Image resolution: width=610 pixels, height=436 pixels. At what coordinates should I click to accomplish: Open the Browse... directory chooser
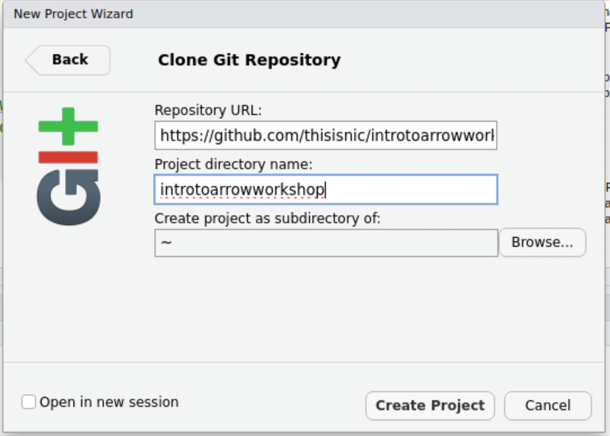542,242
